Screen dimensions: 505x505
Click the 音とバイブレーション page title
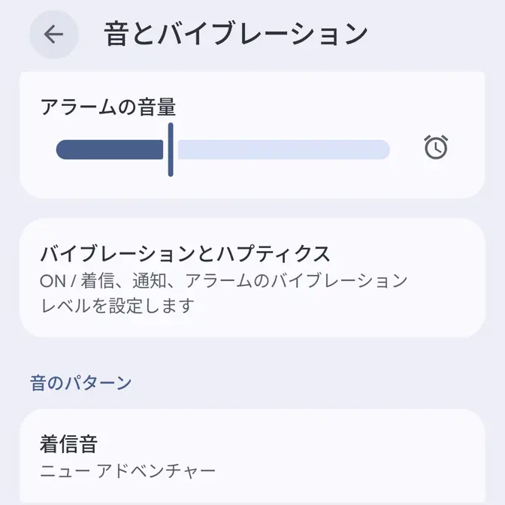(x=236, y=35)
